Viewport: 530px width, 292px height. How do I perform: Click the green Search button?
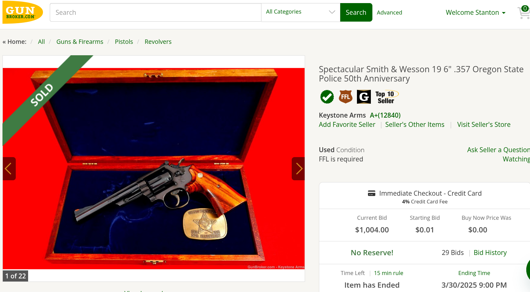tap(356, 12)
